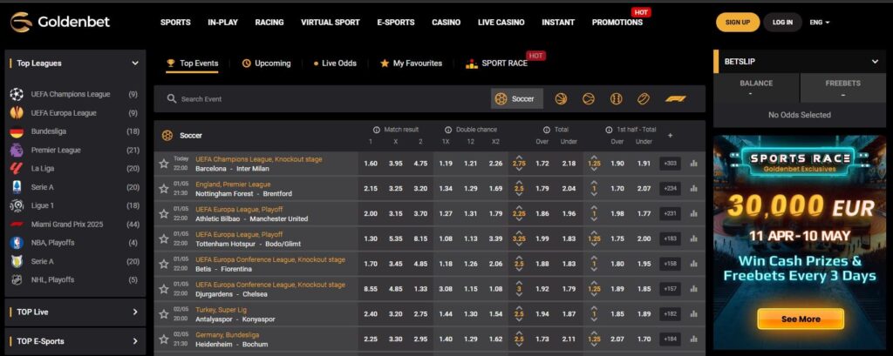
Task: Switch to the My Favourites tab
Action: (x=412, y=64)
